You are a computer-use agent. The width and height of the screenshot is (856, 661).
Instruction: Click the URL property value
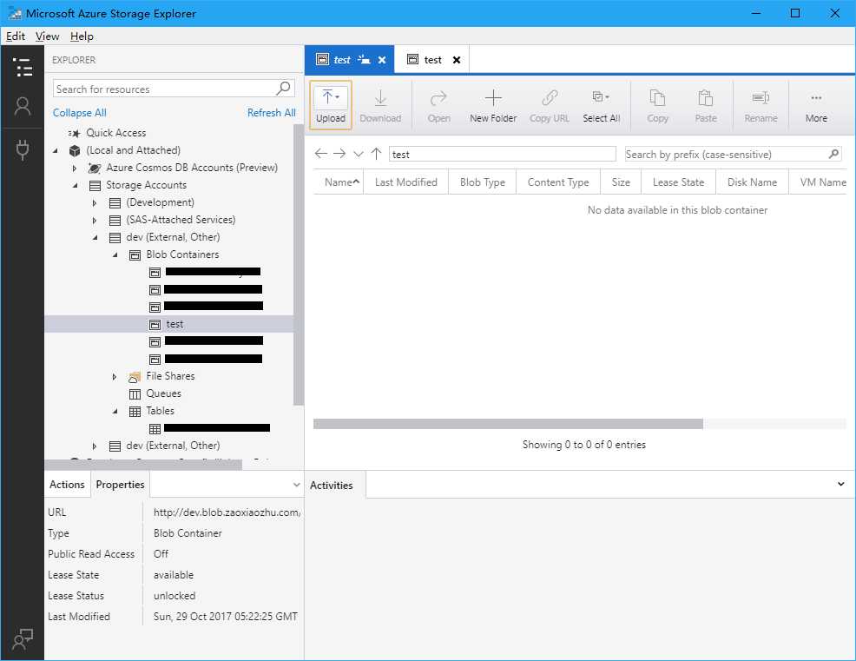tap(227, 512)
